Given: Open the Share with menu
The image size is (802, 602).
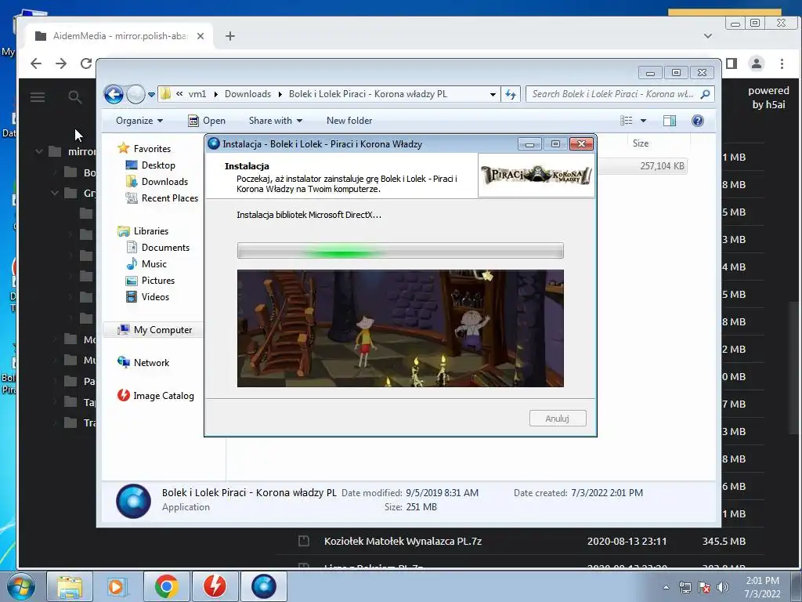Looking at the screenshot, I should click(275, 121).
